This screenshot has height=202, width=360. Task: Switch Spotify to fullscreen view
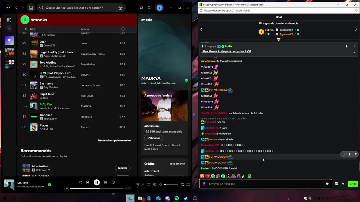pos(188,185)
